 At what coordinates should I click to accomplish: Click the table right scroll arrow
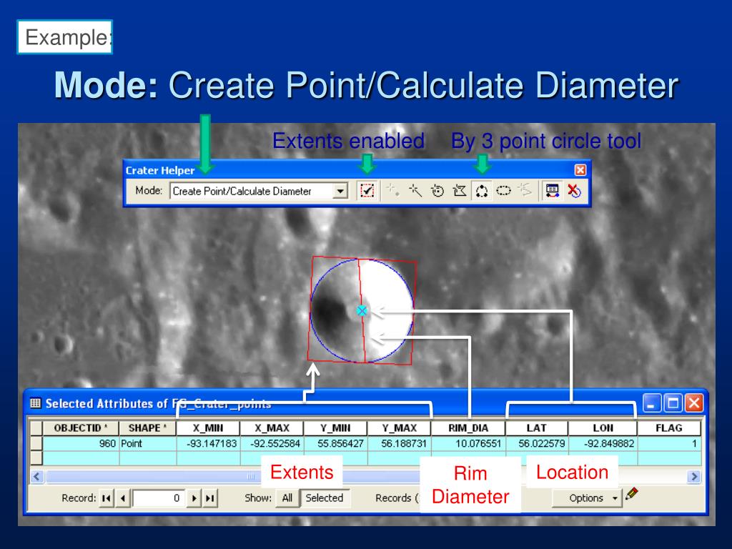pos(694,476)
